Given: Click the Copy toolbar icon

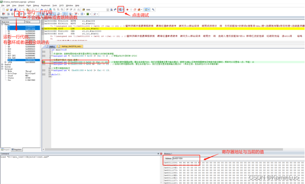Looking at the screenshot, I should coord(24,10).
